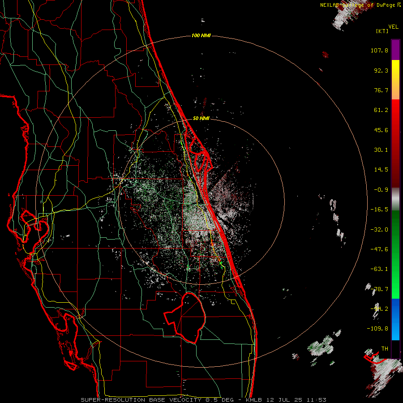This screenshot has width=403, height=403.
Task: Click the "50 NMI" range ring label
Action: tap(201, 118)
